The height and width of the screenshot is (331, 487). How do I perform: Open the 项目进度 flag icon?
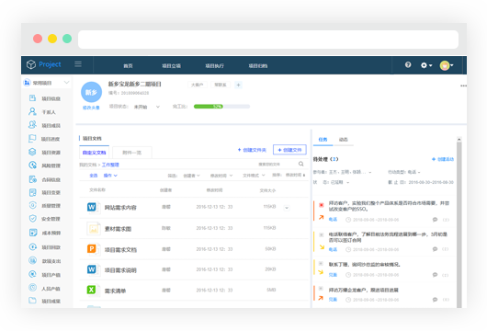[32, 138]
